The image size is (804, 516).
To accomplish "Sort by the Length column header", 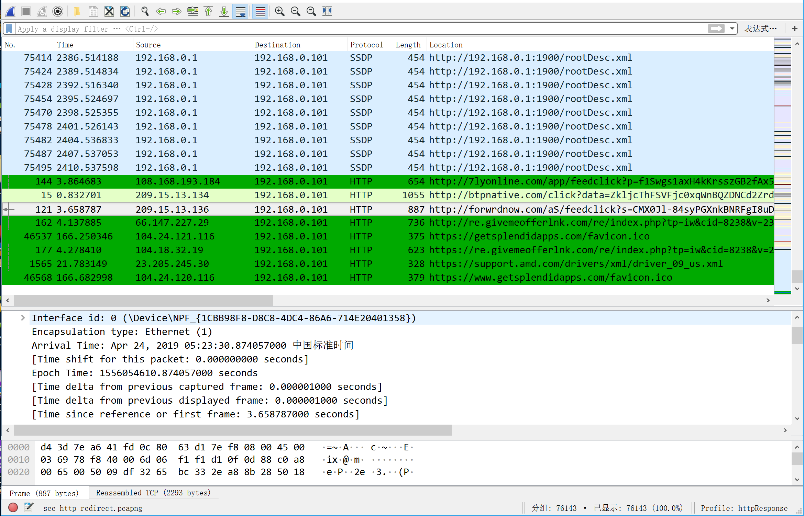I will coord(410,45).
